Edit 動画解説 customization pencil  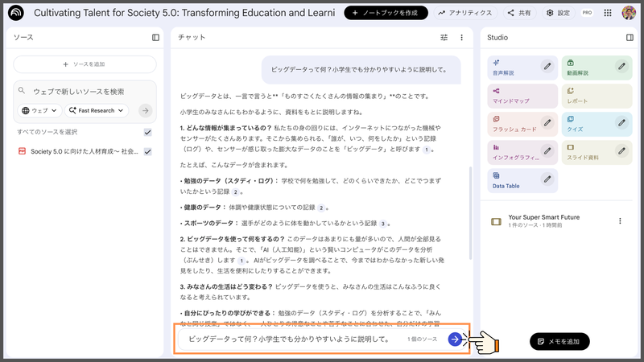(x=621, y=66)
